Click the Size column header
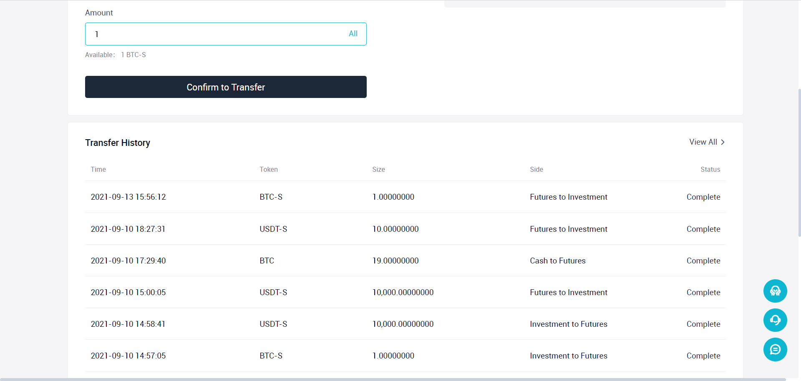Viewport: 801px width, 381px height. click(378, 169)
